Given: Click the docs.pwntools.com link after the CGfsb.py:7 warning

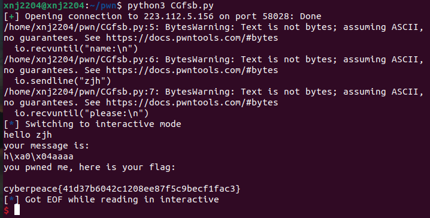Looking at the screenshot, I should tap(192, 102).
